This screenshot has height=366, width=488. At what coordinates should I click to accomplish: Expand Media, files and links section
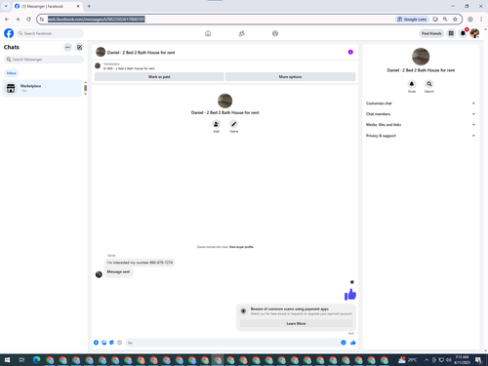point(420,125)
